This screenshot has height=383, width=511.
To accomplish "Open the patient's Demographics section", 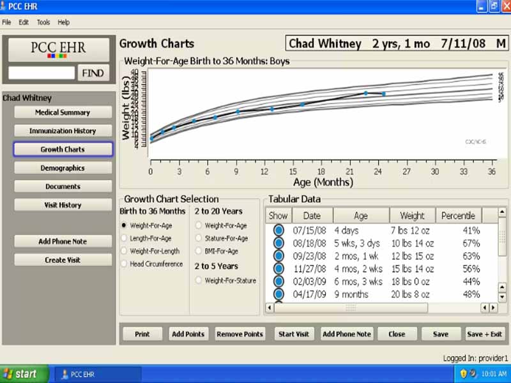I will (x=62, y=167).
